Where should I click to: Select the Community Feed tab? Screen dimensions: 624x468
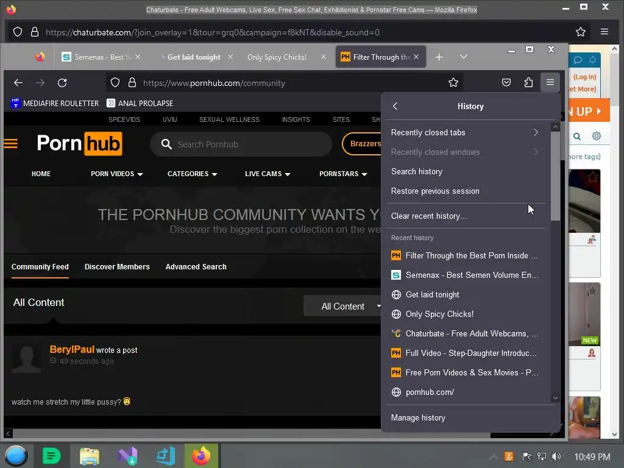40,267
